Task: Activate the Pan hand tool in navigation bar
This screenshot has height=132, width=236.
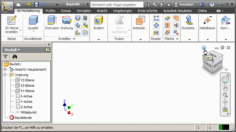Action: (225, 88)
